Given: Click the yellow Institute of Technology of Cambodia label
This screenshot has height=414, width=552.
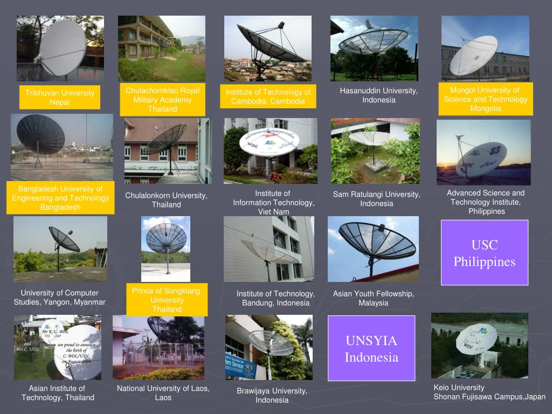Looking at the screenshot, I should pos(268,96).
